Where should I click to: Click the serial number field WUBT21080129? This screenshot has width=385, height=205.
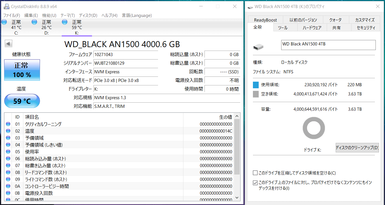(x=126, y=63)
